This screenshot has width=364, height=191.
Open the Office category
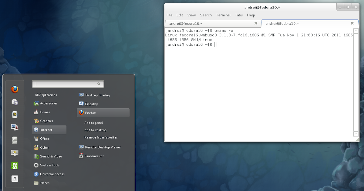tap(49, 139)
